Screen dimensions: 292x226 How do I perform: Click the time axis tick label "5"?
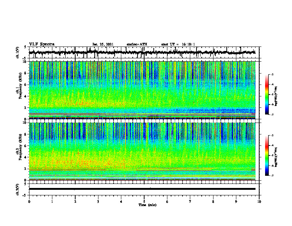144,202
